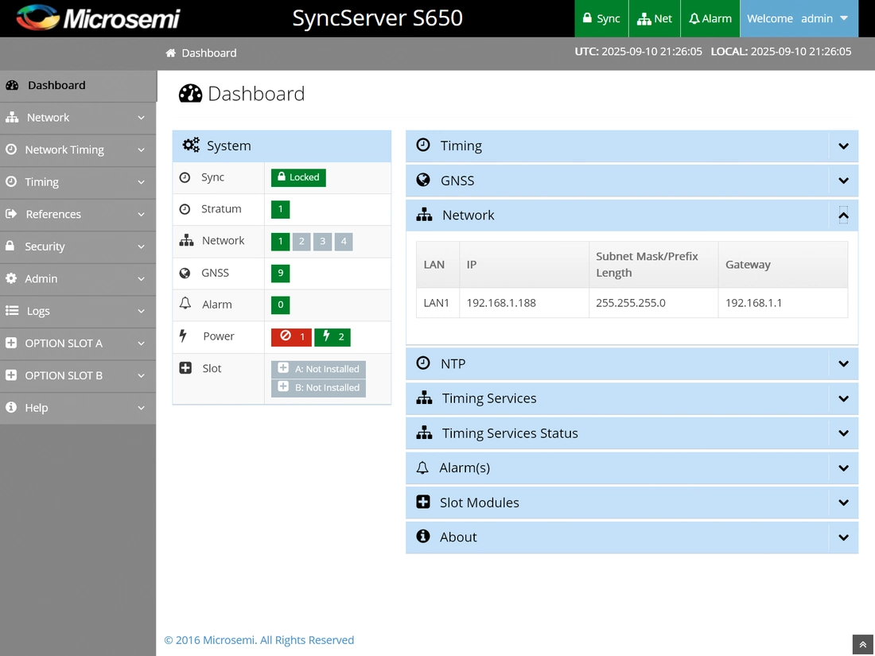The image size is (875, 656).
Task: Click the Microsemi logo
Action: tap(98, 17)
